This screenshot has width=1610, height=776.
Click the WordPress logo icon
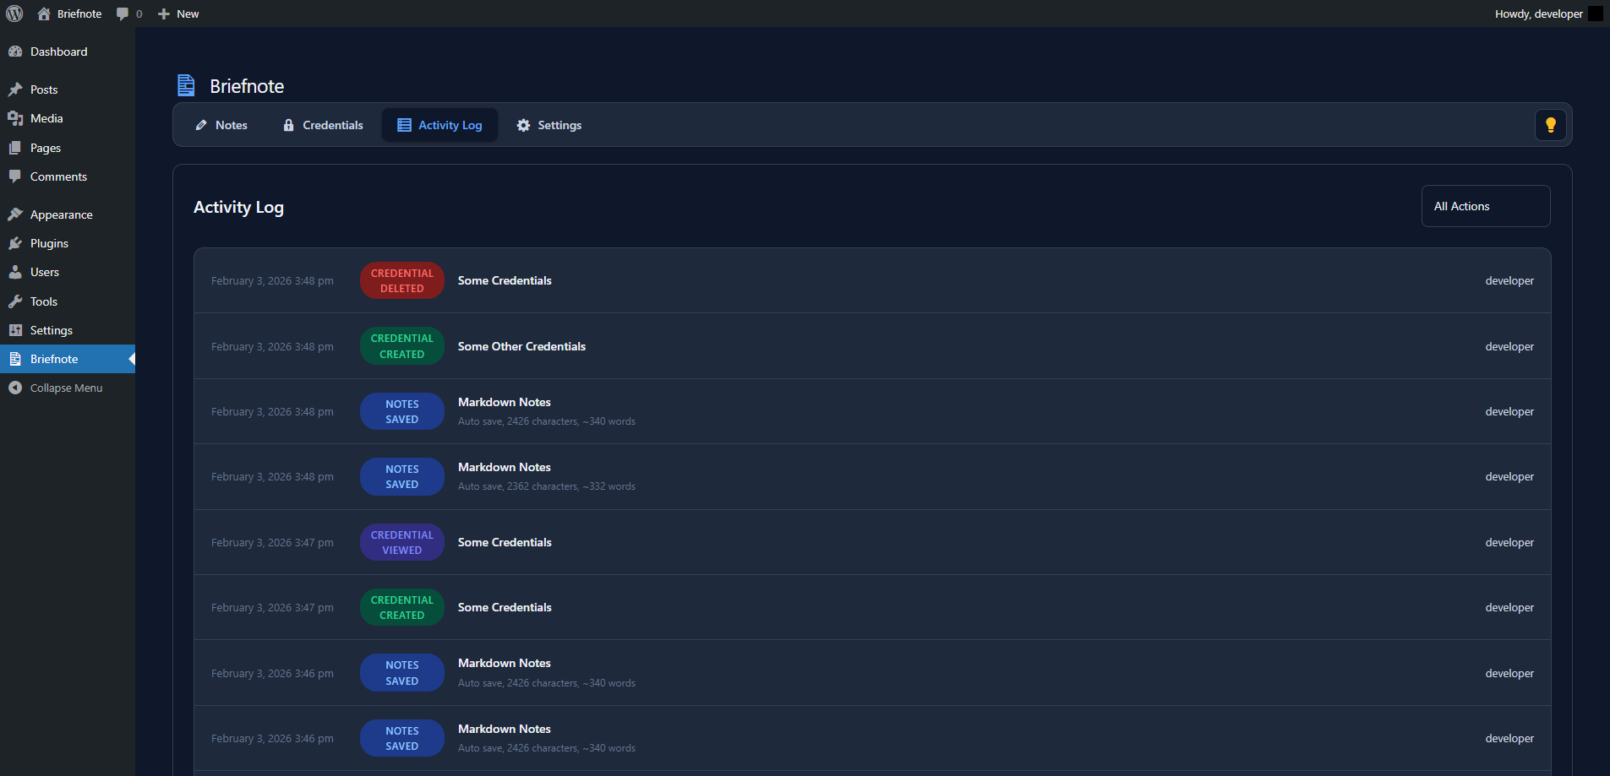14,14
